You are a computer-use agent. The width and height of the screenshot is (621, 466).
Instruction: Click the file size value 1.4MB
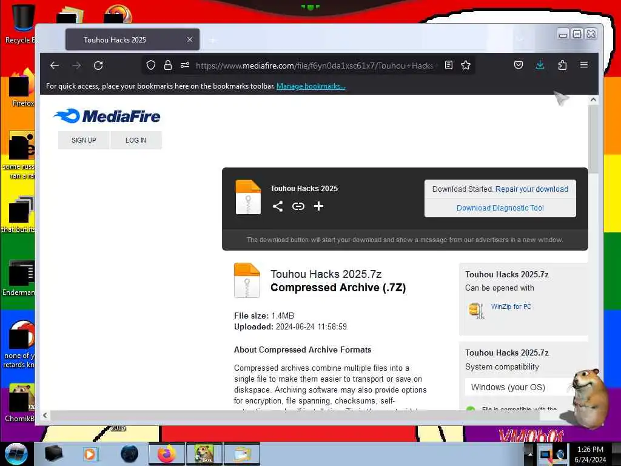[x=283, y=316]
